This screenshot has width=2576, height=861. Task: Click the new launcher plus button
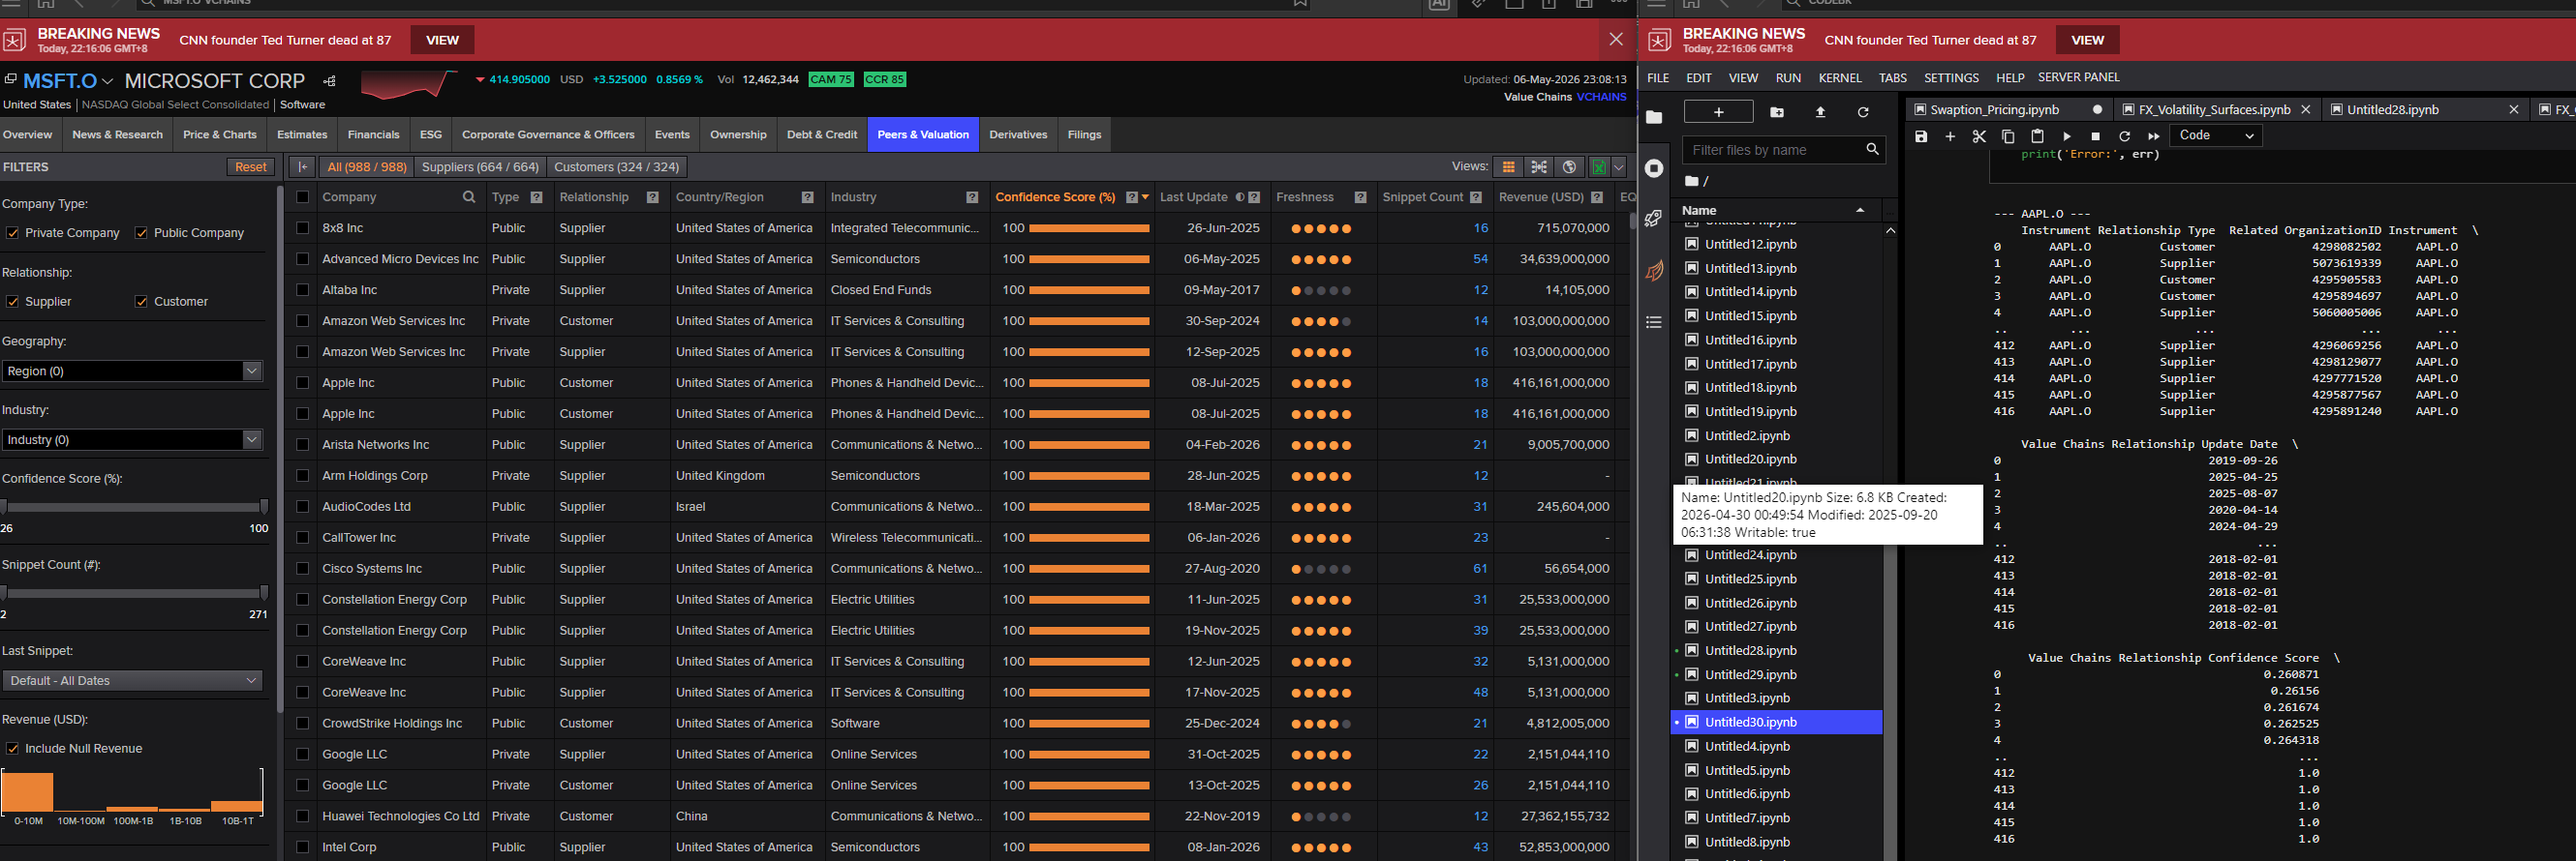1718,112
